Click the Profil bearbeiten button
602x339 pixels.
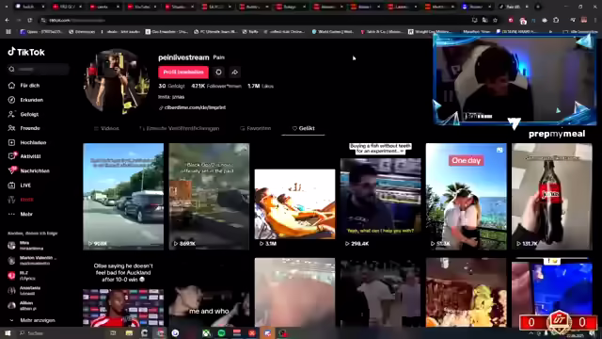(183, 73)
